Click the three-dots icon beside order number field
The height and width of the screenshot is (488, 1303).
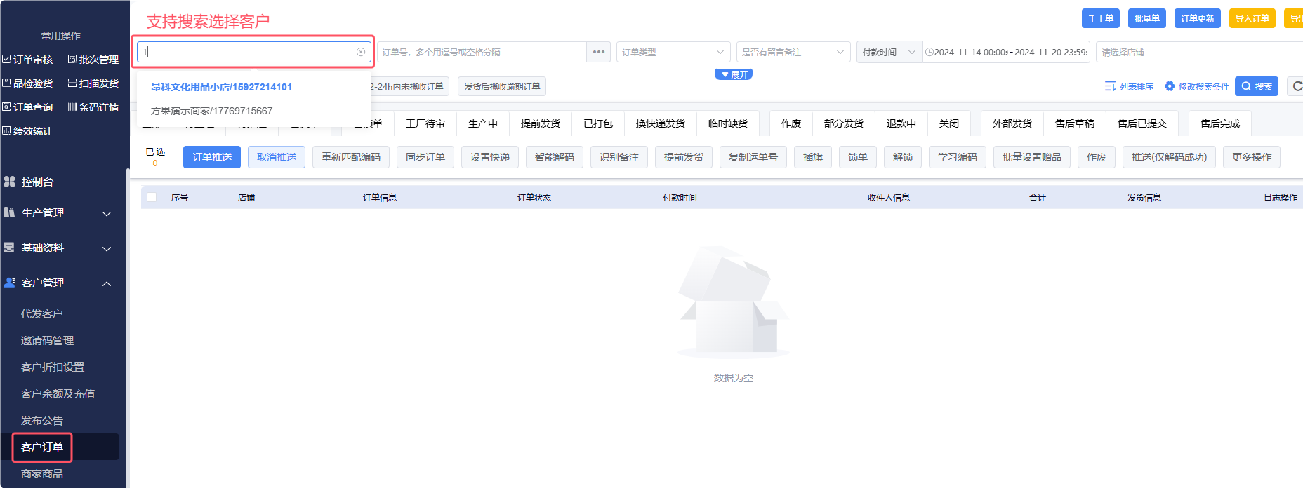point(599,52)
